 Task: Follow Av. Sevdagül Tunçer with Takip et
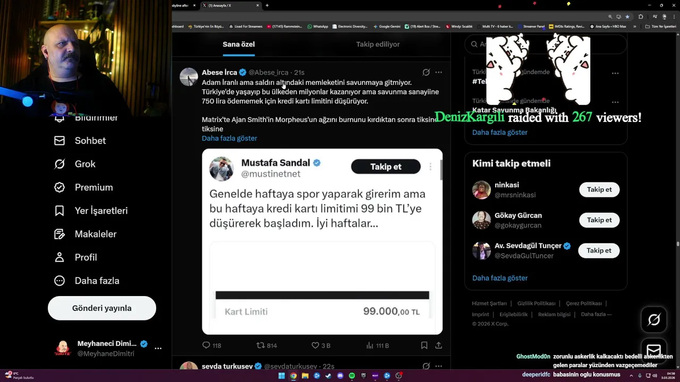point(599,250)
